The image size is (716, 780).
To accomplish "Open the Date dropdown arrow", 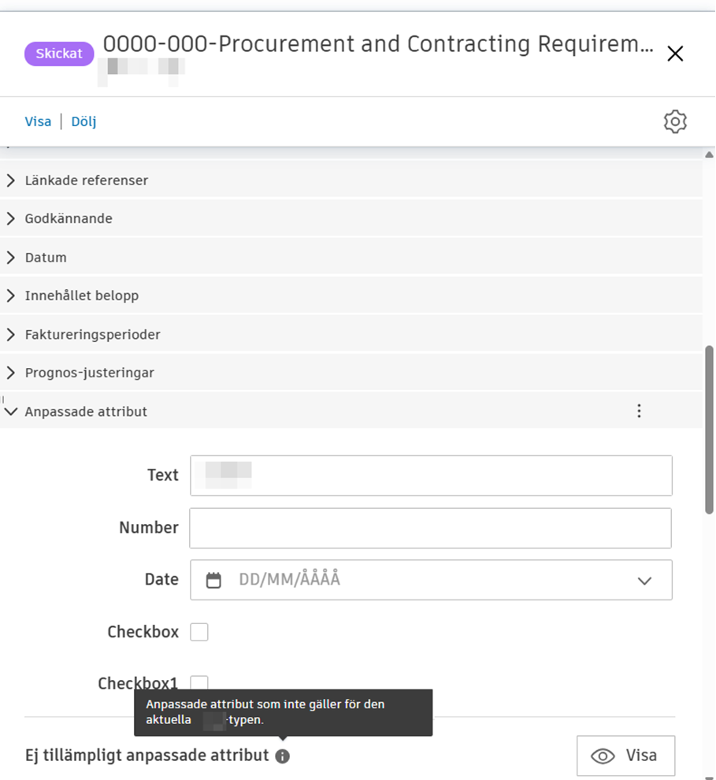I will coord(644,581).
